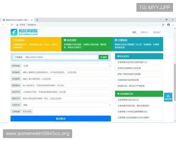176x141 pixels.
Task: Click the page vertical scrollbar thumb
Action: pos(175,82)
